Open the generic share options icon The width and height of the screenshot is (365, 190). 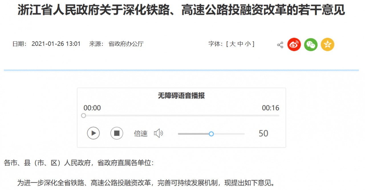point(279,44)
